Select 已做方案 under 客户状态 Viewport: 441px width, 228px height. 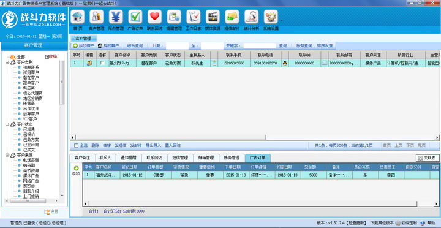(31, 140)
